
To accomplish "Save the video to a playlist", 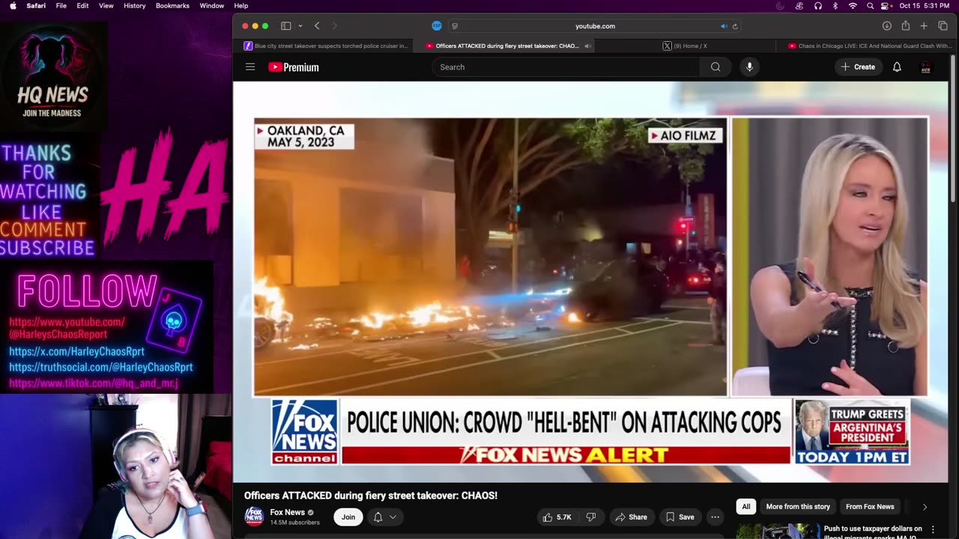I will coord(680,517).
